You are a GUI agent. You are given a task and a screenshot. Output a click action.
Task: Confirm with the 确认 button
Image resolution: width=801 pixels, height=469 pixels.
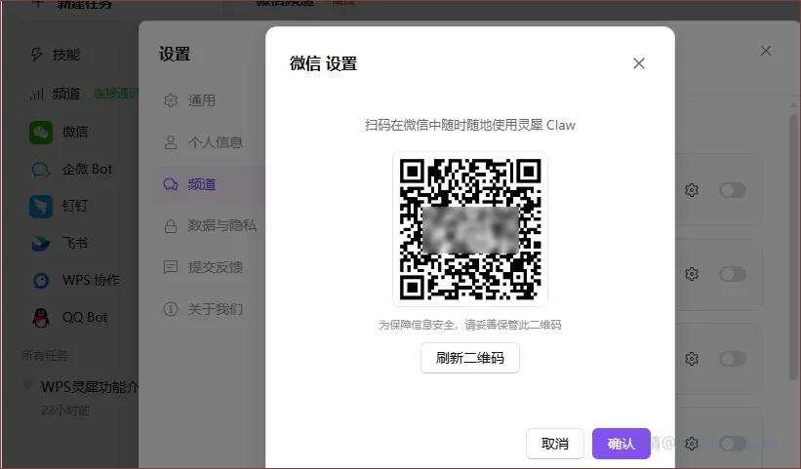[x=621, y=444]
